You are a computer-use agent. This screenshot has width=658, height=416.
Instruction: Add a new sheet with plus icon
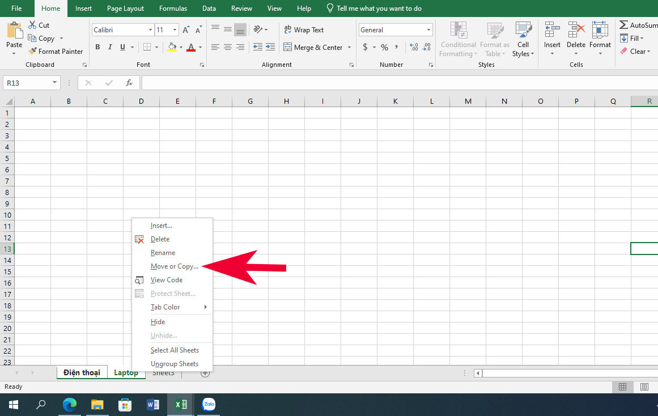point(205,373)
